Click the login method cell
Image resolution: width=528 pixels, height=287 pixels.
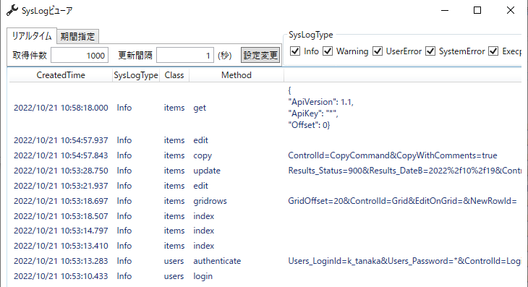pyautogui.click(x=203, y=276)
